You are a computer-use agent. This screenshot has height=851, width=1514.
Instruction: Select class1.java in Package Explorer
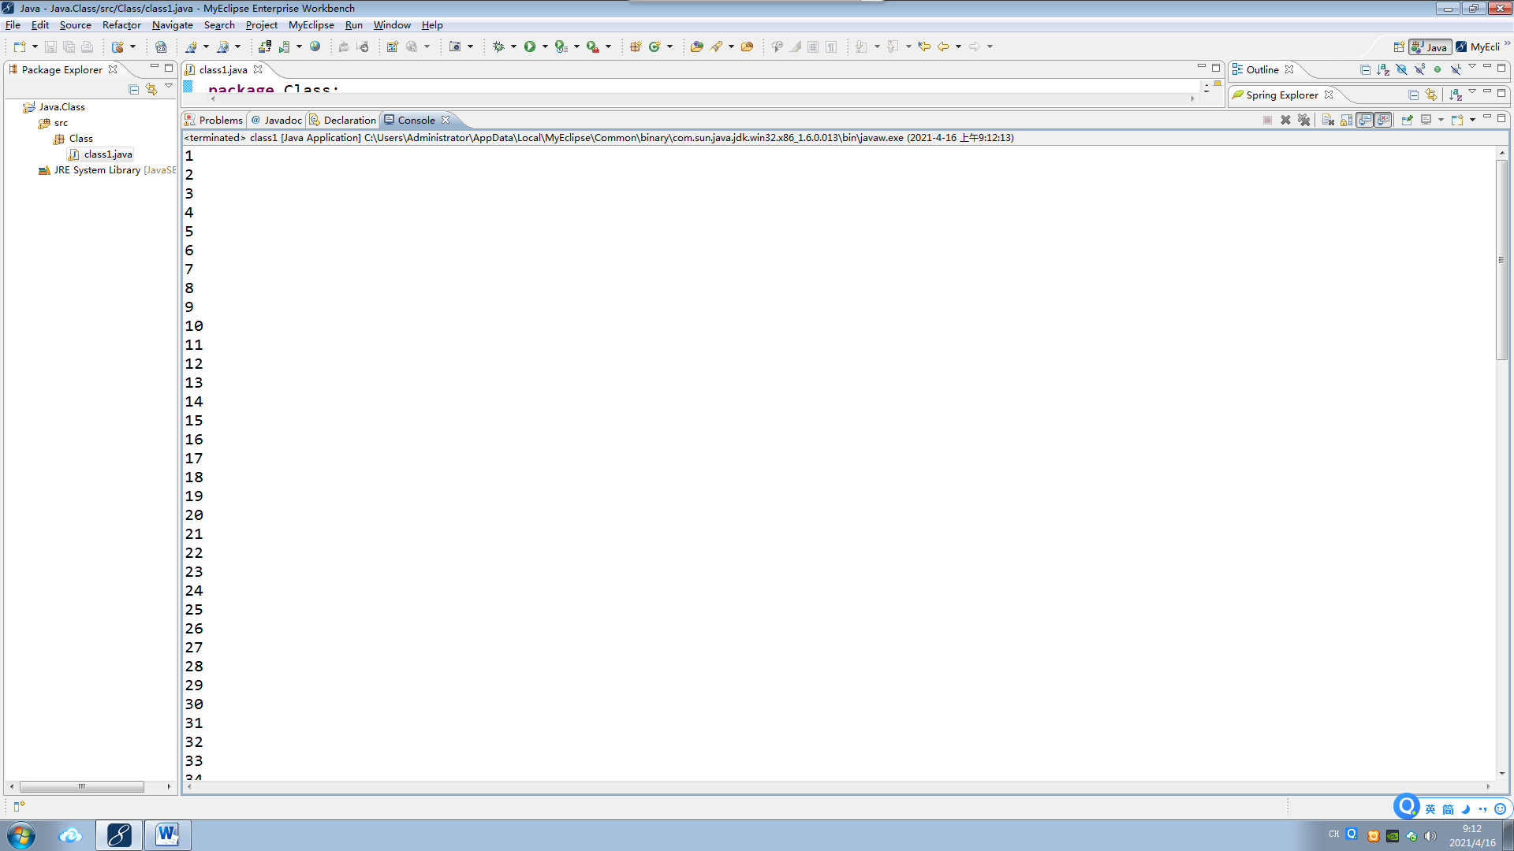[107, 154]
